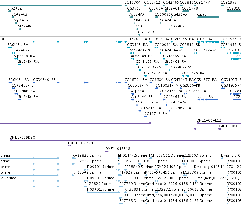Select transcript cutlet-RA

205,39
